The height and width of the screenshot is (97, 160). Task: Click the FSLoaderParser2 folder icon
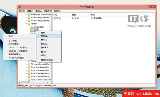point(29,64)
